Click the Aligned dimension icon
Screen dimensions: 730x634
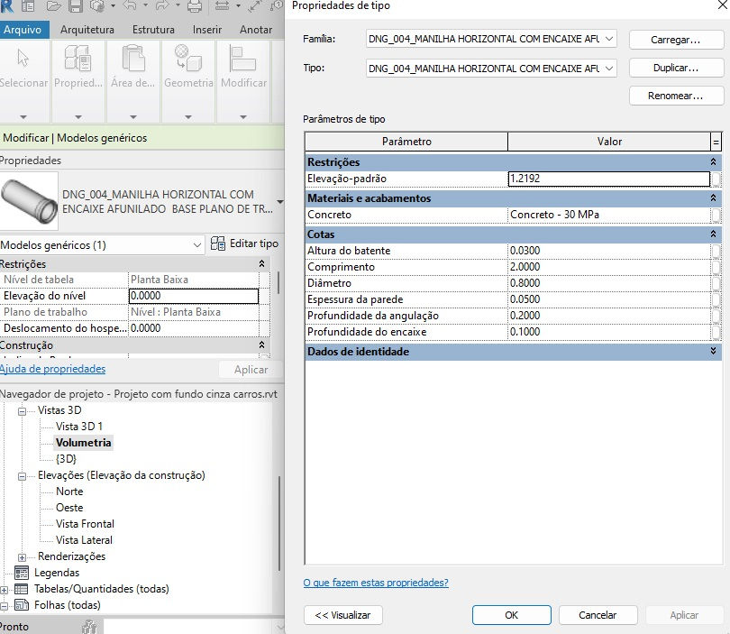click(x=254, y=6)
